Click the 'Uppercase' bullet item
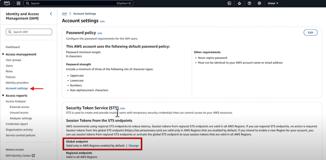 77,76
